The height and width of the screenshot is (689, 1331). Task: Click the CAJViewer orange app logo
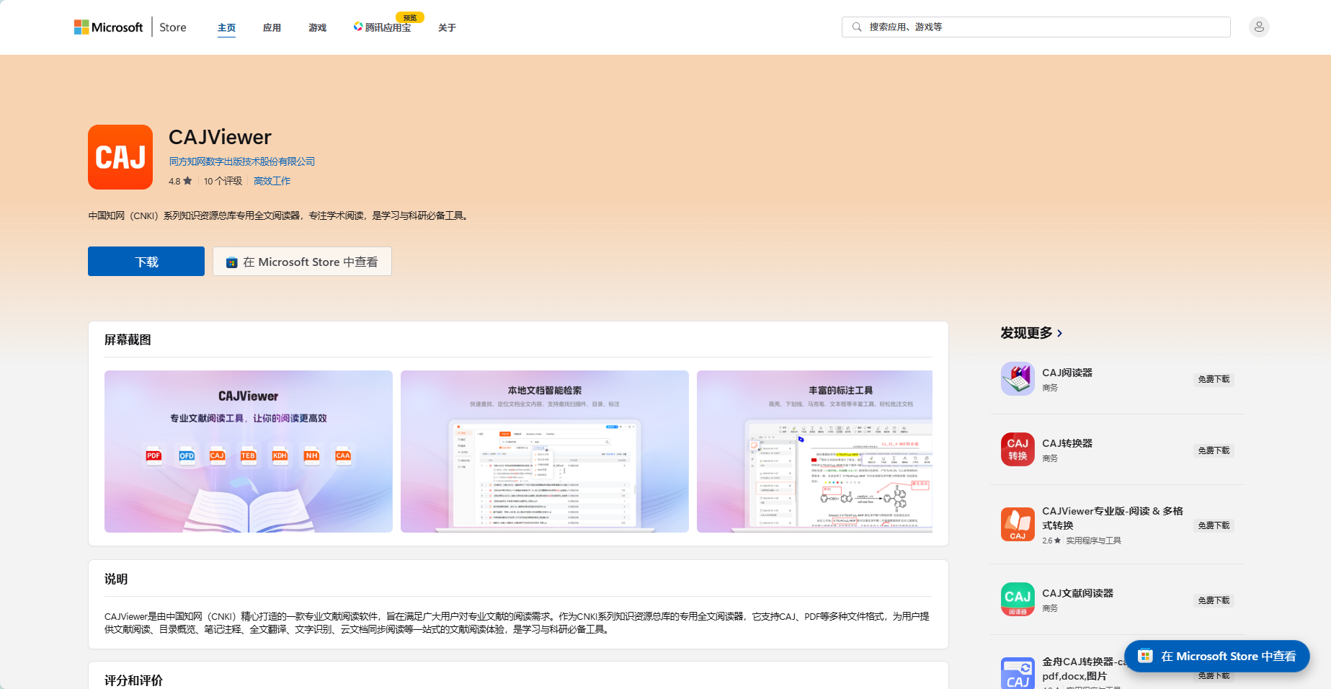[120, 157]
